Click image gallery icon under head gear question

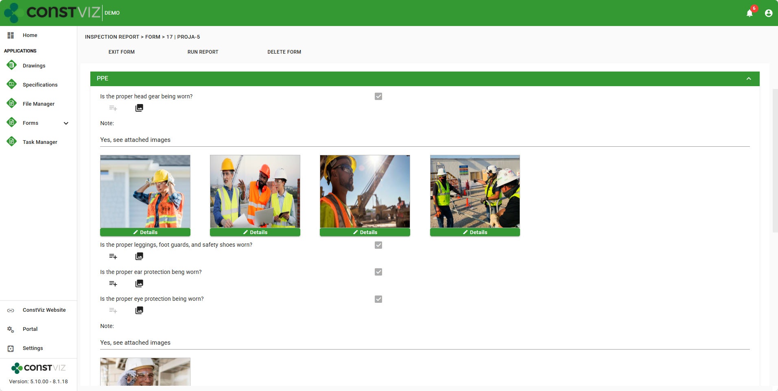click(x=139, y=108)
